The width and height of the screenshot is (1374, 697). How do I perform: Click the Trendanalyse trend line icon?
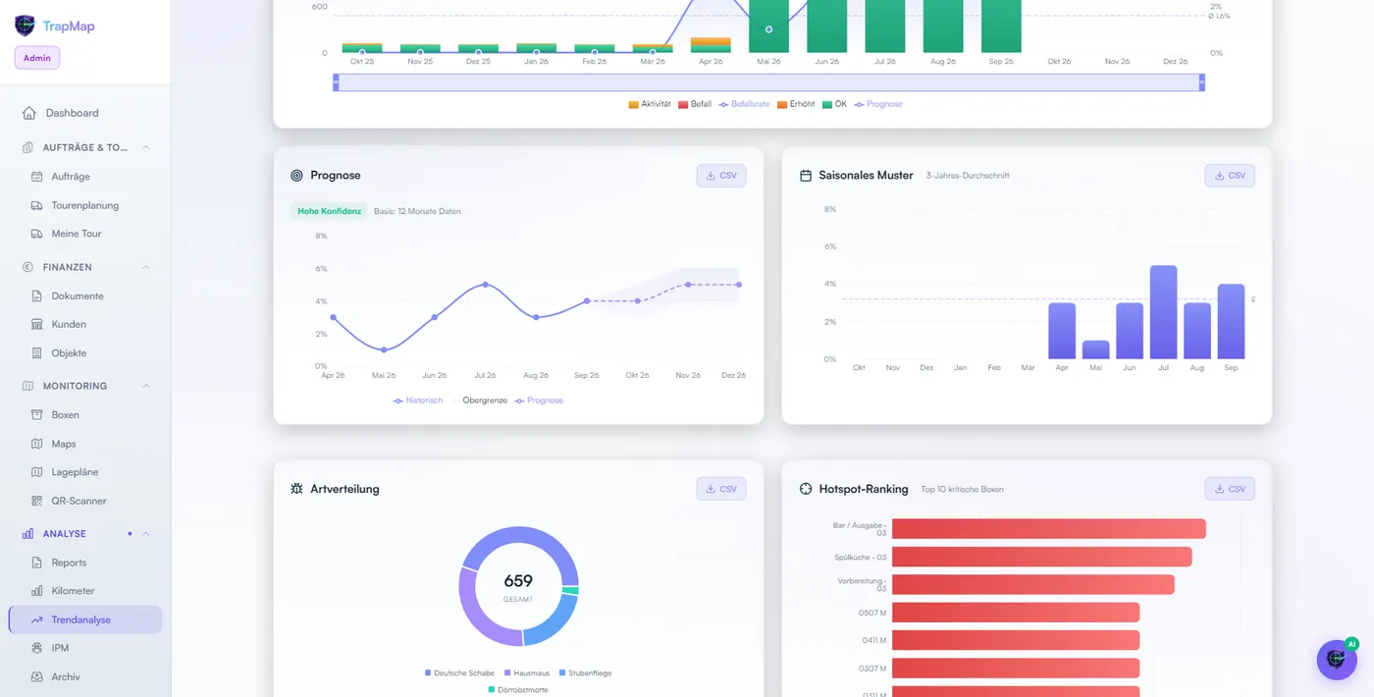[37, 619]
